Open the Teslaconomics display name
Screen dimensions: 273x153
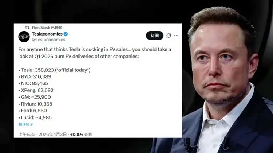47,34
